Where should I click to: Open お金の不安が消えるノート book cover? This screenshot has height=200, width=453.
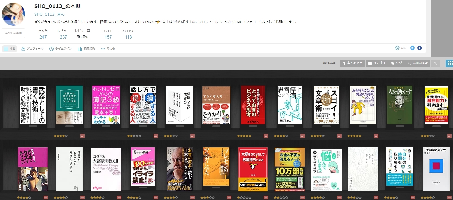tap(289, 170)
